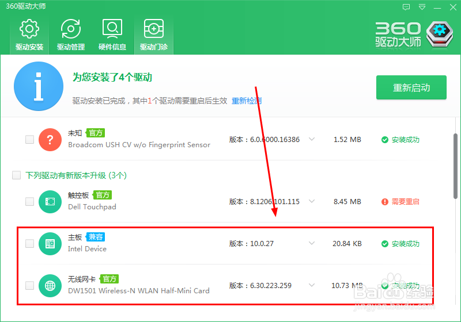Click Broadcom USH CV w/o Fingerprint Sensor text
This screenshot has width=461, height=322.
[x=139, y=145]
